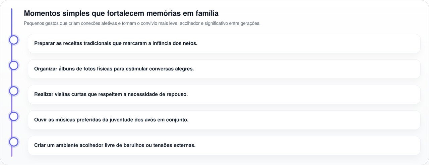Click the timeline dot for short visits item

point(14,91)
